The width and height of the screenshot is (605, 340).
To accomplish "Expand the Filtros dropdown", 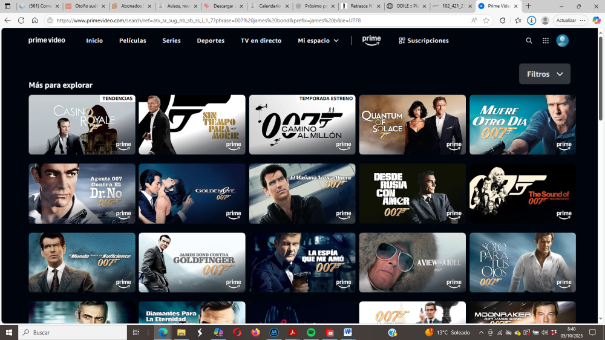I will point(544,74).
